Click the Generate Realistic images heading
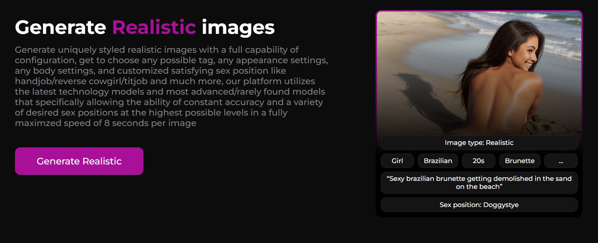This screenshot has width=598, height=243. 145,28
